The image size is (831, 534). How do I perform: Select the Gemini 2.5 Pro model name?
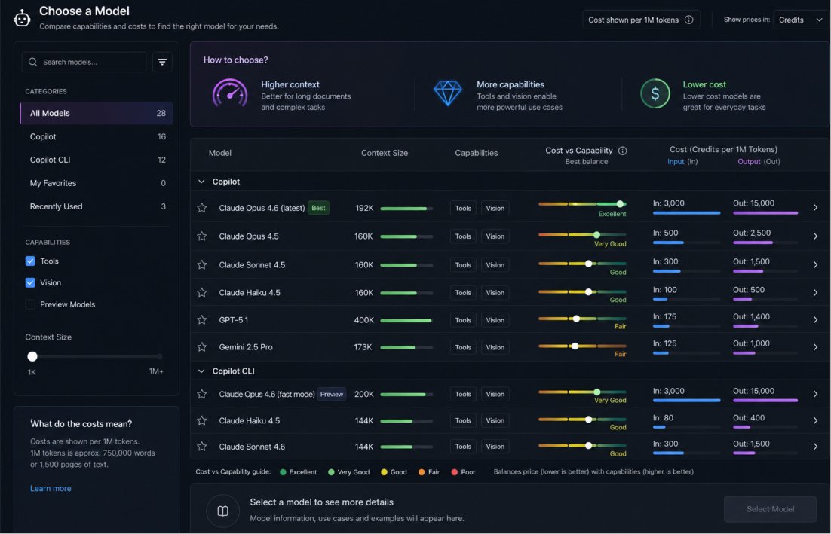[x=246, y=347]
